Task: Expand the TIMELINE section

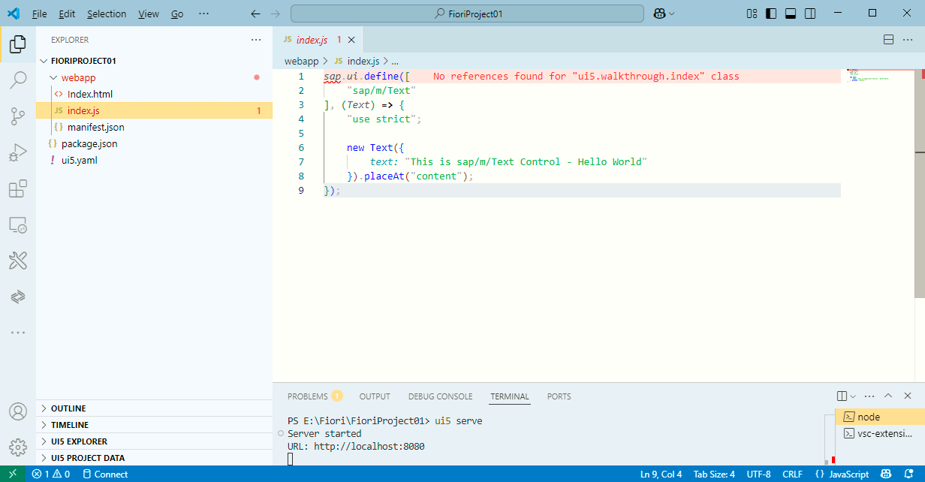Action: pyautogui.click(x=154, y=425)
